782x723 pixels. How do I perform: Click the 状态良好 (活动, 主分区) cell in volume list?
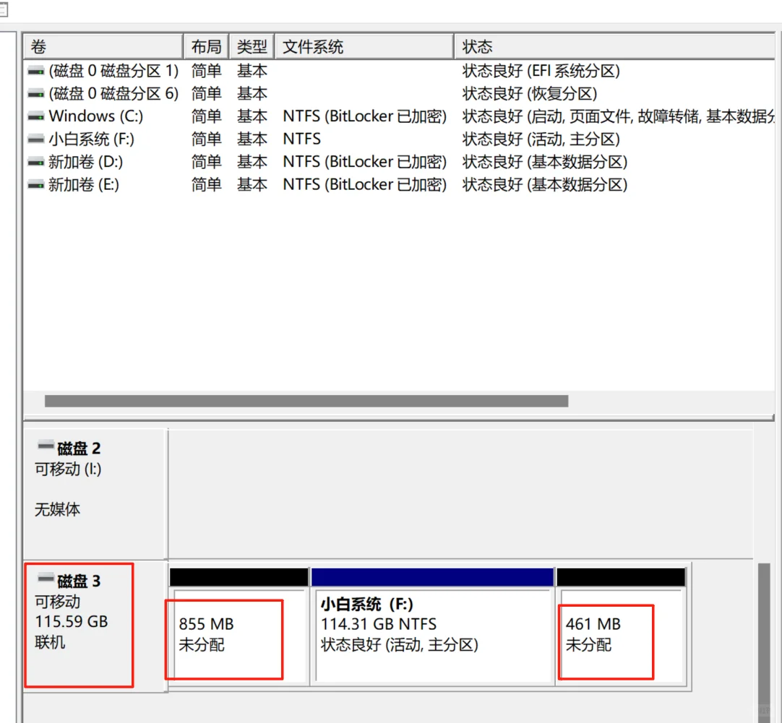click(541, 139)
